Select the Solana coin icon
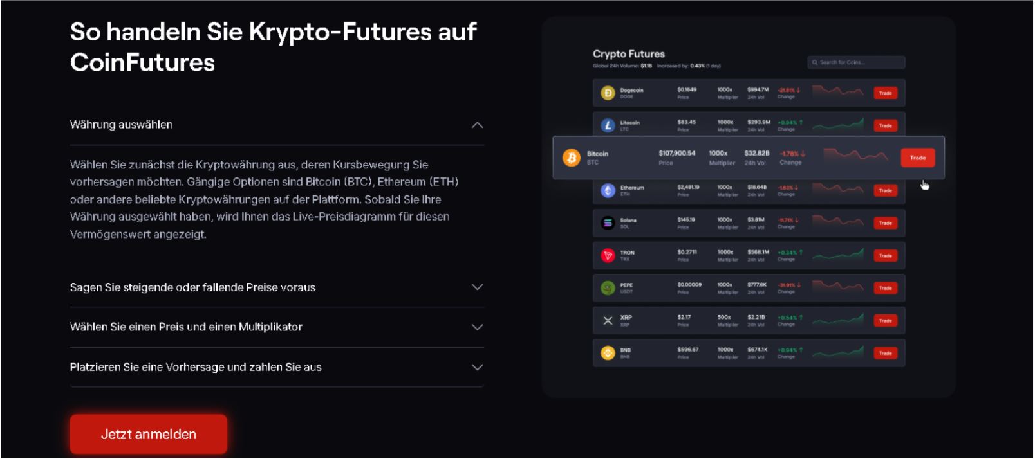The width and height of the screenshot is (1035, 459). pyautogui.click(x=608, y=222)
